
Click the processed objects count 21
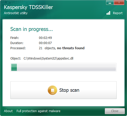pyautogui.click(x=40, y=48)
